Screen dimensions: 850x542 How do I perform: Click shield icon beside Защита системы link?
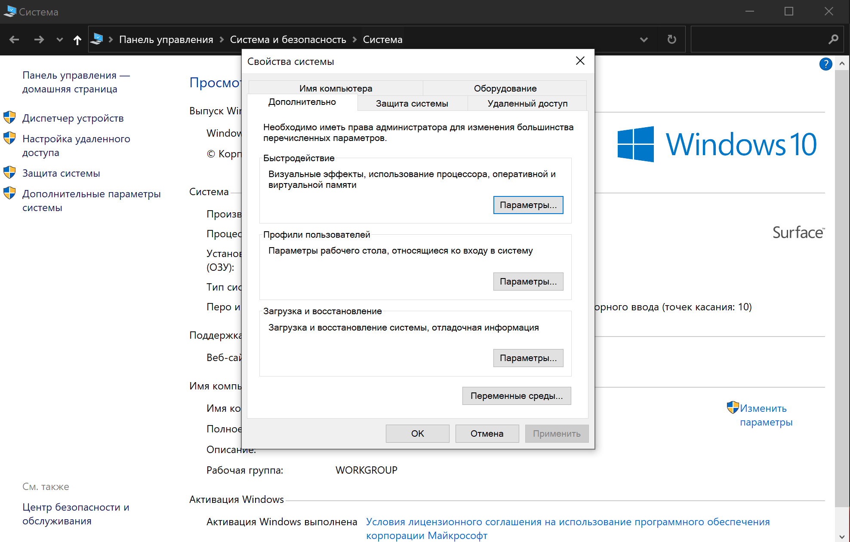tap(9, 172)
